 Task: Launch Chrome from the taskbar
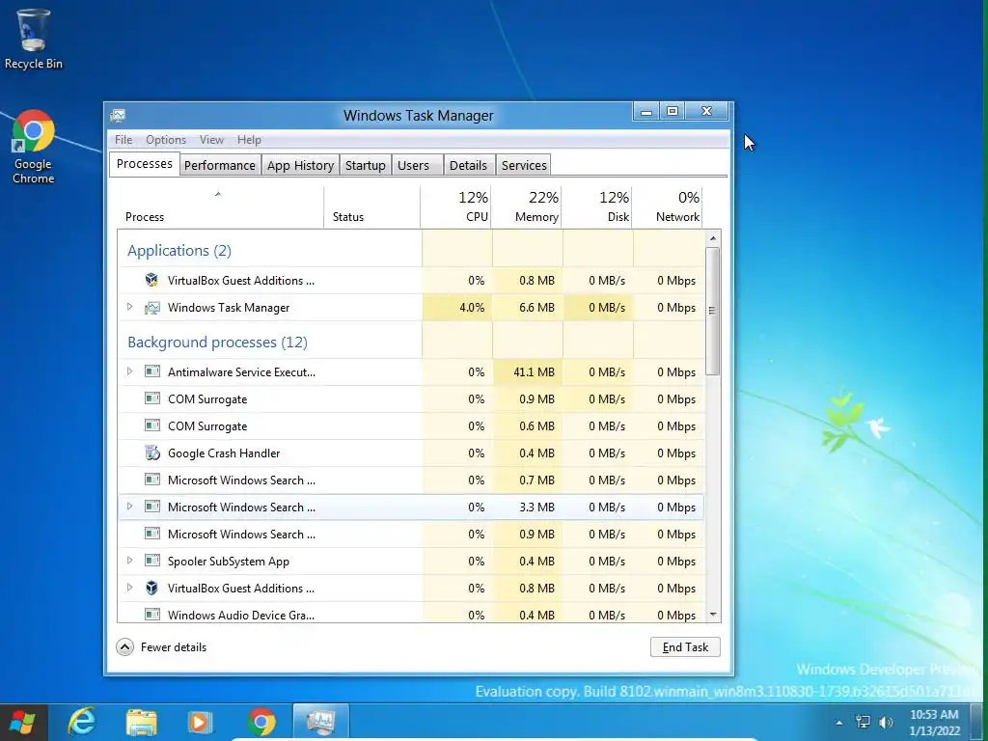point(261,722)
